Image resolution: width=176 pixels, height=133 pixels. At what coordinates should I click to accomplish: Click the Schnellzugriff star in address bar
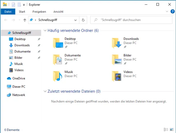click(x=31, y=20)
